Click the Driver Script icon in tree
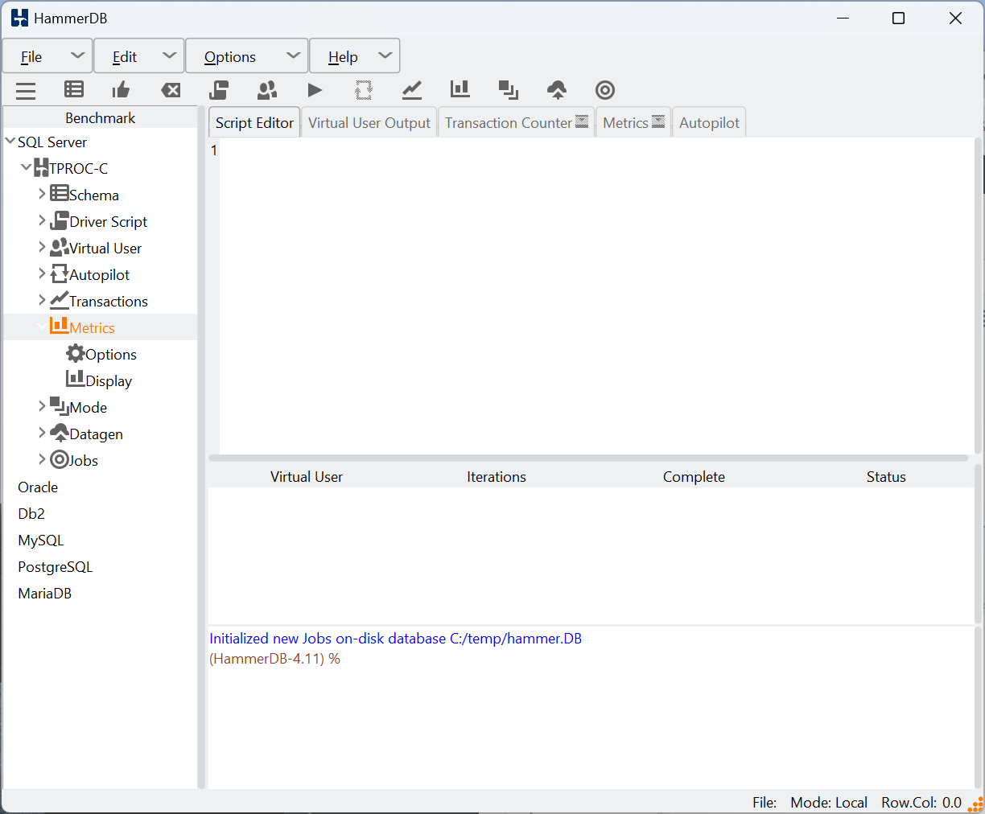The width and height of the screenshot is (985, 814). point(59,220)
